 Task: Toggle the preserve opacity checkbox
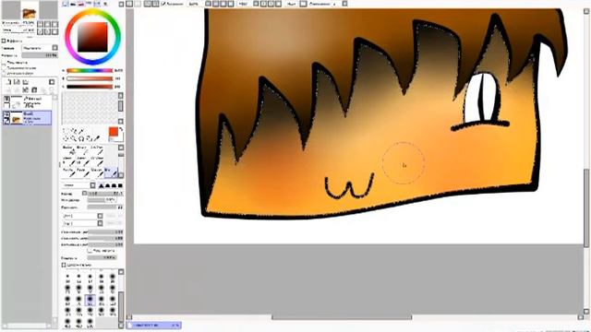tap(3, 64)
